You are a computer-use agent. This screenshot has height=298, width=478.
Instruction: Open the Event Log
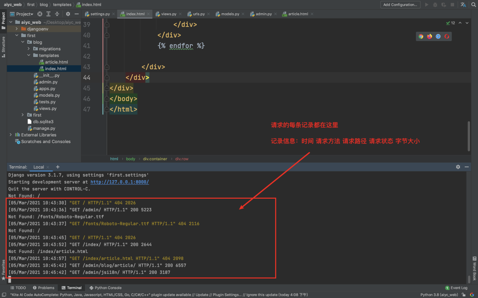(x=456, y=288)
